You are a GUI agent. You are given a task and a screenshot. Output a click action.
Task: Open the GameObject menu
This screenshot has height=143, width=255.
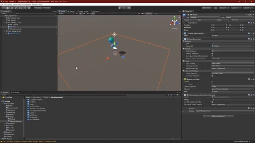(x=17, y=4)
